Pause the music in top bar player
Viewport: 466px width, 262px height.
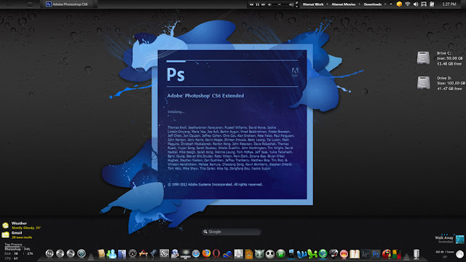coord(257,4)
